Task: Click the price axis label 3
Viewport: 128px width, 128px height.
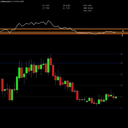Action: [x=121, y=108]
